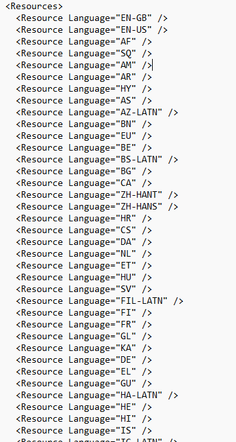236x442 pixels.
Task: Select the Language="BS-LATN" resource line
Action: tap(97, 160)
